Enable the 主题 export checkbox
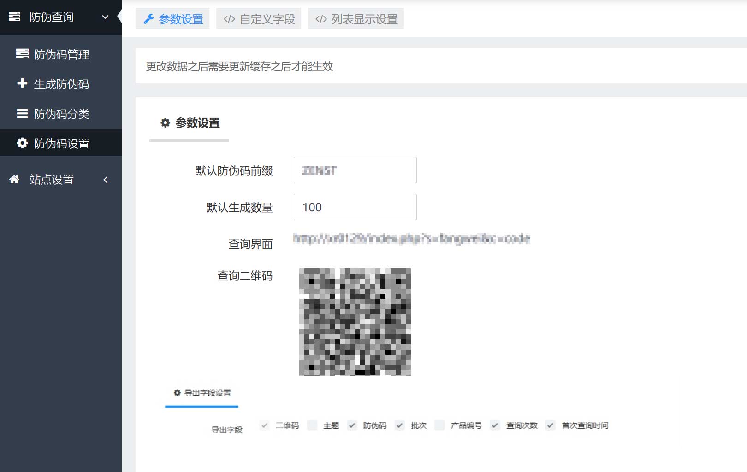 click(312, 425)
